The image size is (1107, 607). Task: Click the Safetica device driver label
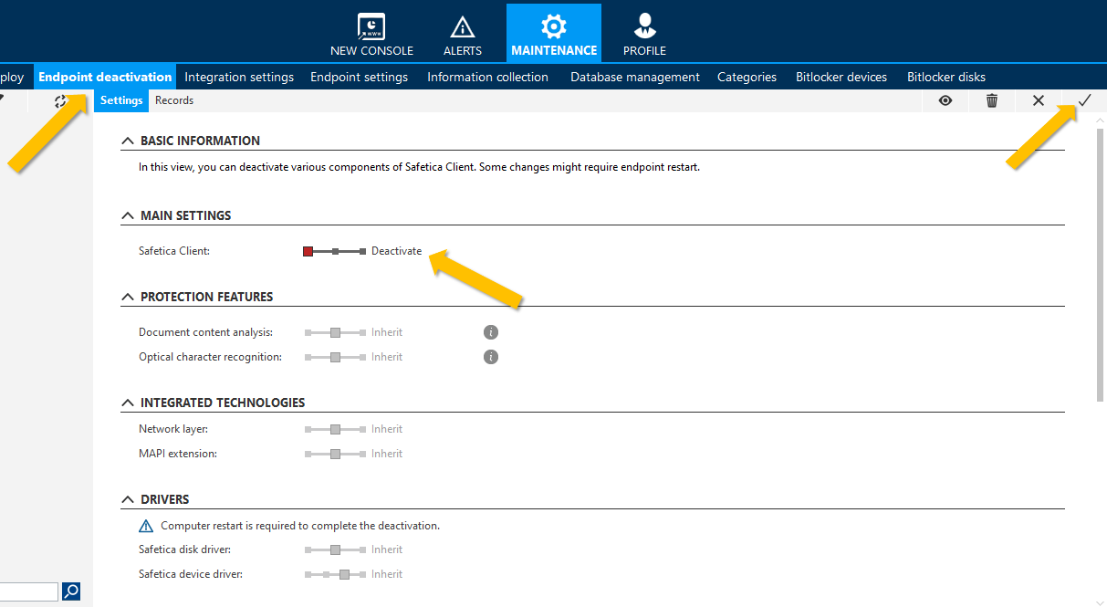(x=191, y=574)
